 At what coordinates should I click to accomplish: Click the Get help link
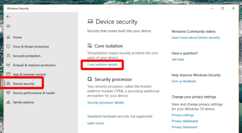(178, 60)
